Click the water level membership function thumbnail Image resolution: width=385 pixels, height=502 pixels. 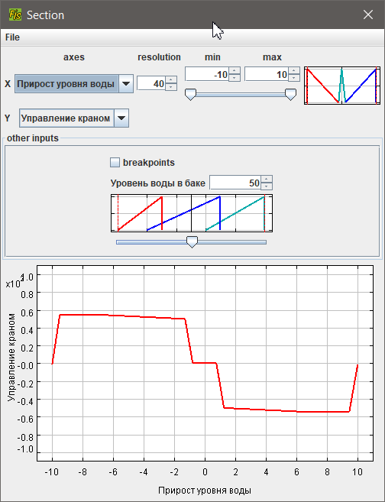(192, 213)
